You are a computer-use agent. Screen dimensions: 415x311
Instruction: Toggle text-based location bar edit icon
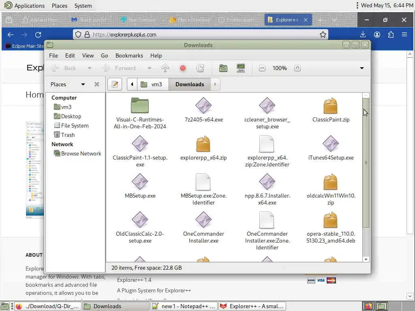click(x=115, y=84)
